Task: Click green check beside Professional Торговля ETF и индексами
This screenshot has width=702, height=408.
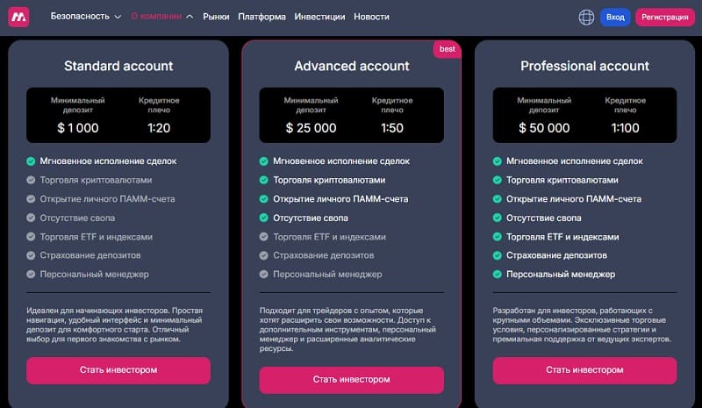Action: pyautogui.click(x=497, y=237)
